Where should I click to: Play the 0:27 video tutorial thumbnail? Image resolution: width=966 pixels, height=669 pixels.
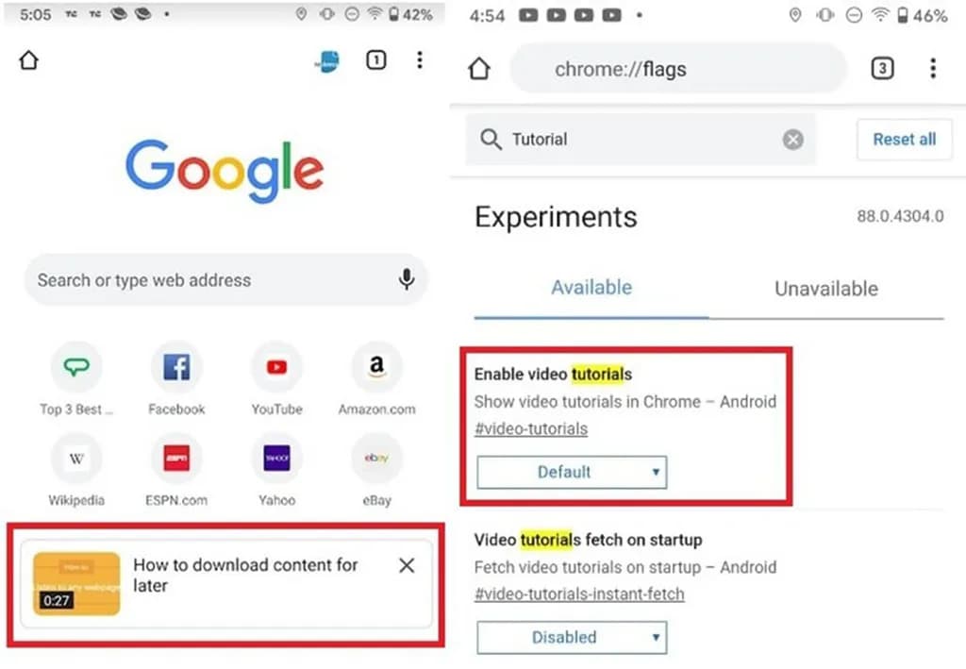[76, 583]
